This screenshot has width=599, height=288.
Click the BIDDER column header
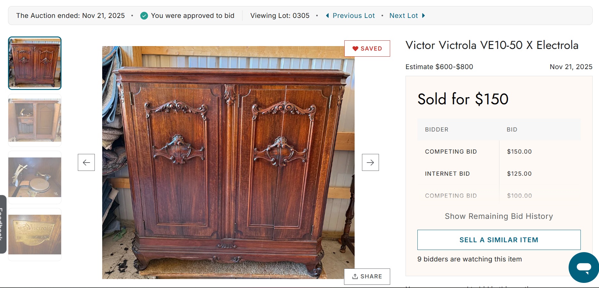[437, 130]
